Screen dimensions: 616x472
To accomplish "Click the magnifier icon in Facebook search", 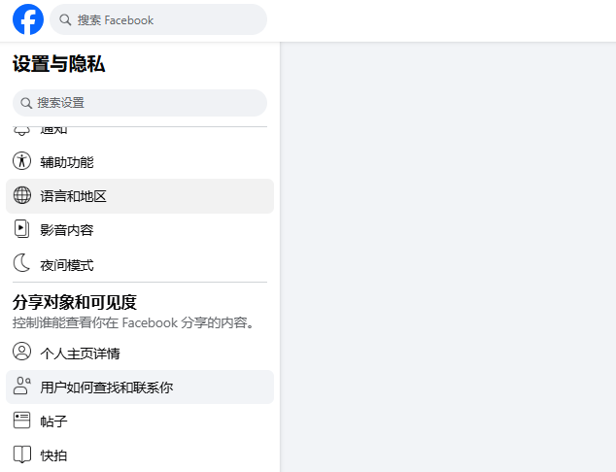I will click(65, 20).
